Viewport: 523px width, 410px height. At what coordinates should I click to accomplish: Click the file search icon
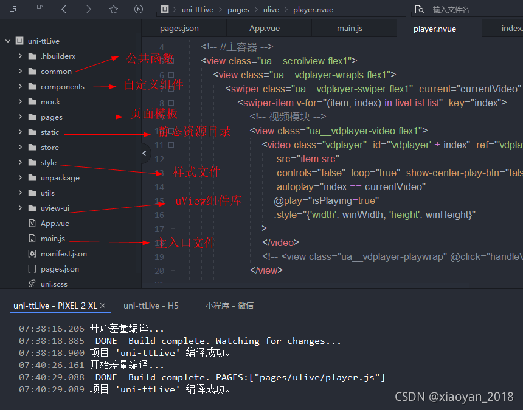[419, 9]
